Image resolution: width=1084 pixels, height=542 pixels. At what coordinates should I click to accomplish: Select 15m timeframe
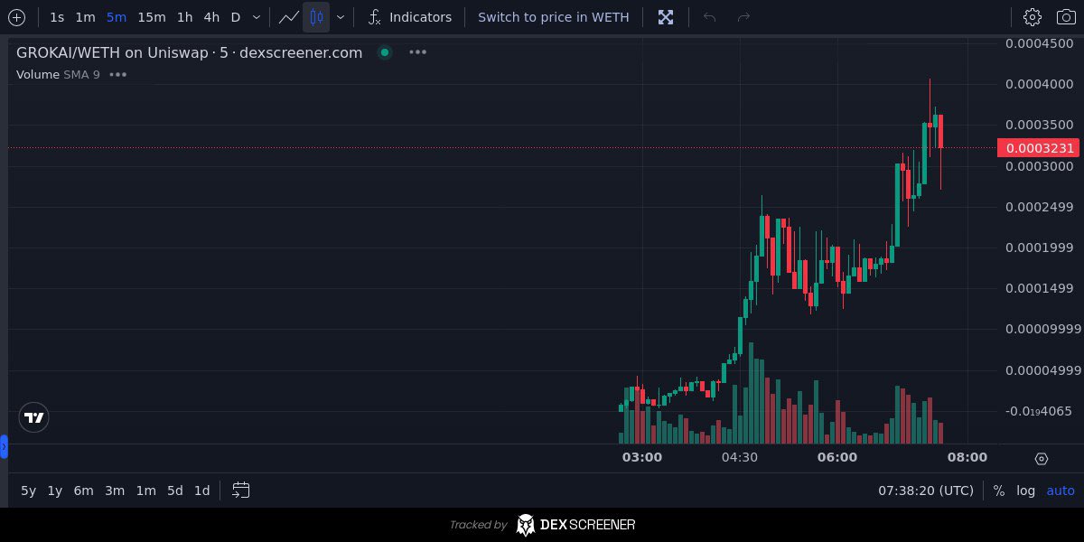click(x=152, y=17)
